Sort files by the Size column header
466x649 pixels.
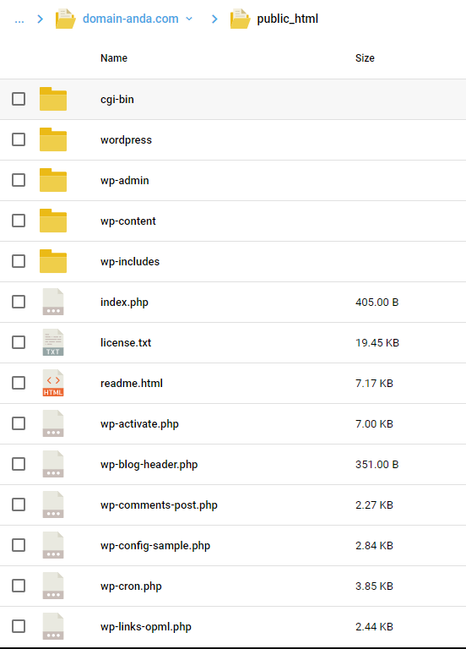pos(365,58)
